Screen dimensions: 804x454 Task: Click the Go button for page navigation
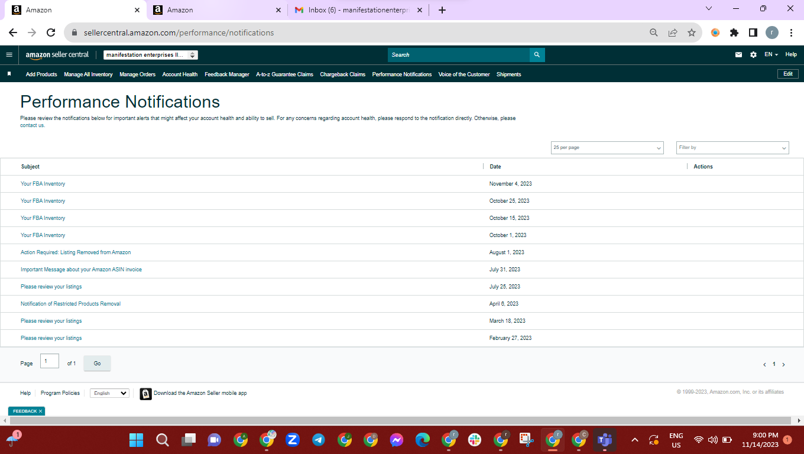(x=98, y=364)
